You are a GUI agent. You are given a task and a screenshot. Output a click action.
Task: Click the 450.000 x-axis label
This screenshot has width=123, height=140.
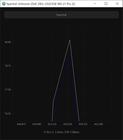(x=37, y=124)
